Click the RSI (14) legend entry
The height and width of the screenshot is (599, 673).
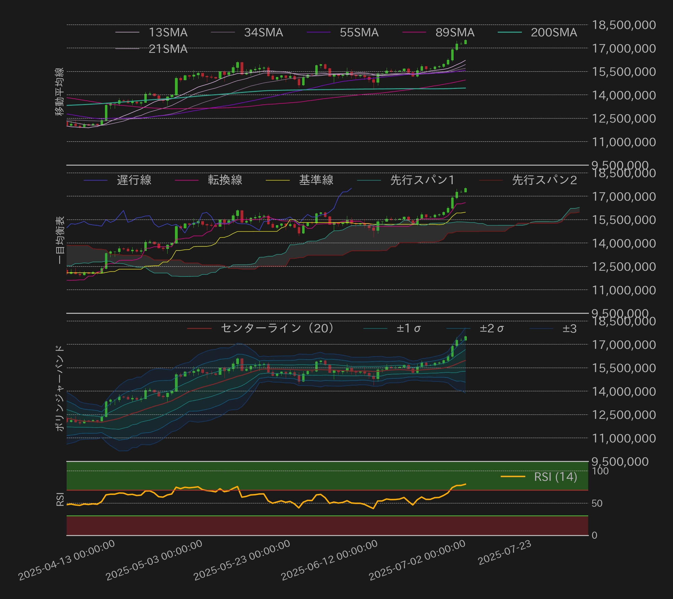[555, 476]
